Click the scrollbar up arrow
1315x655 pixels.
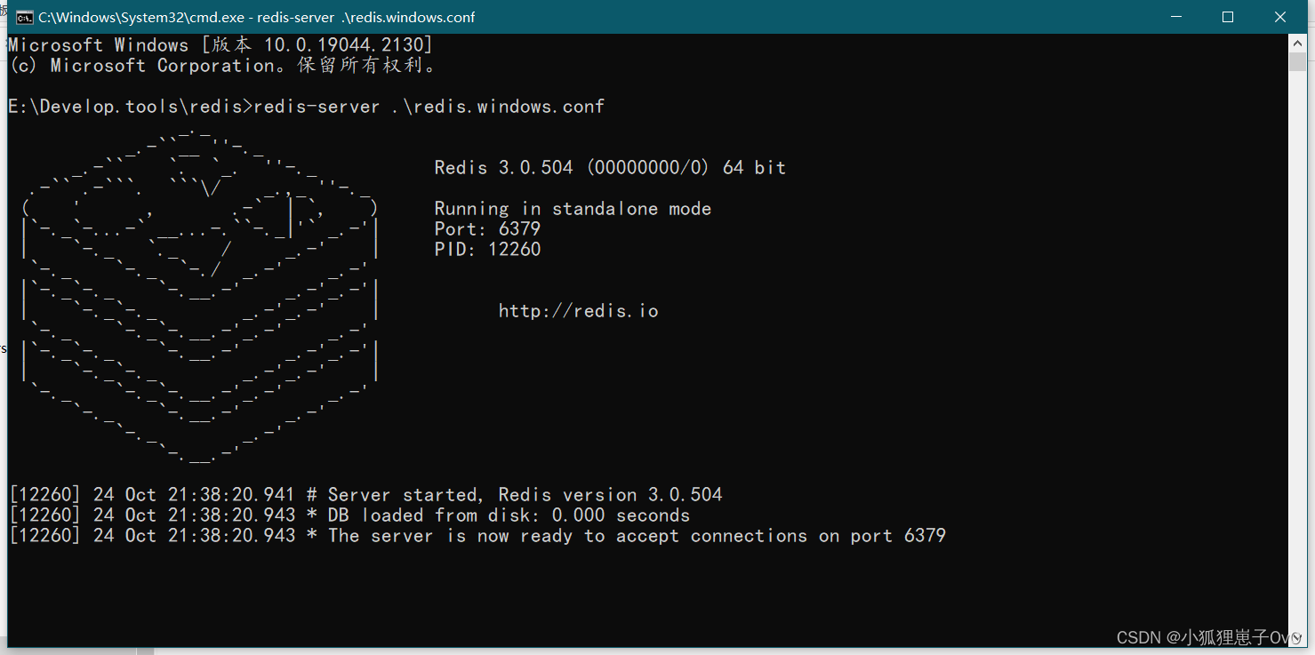pyautogui.click(x=1297, y=43)
